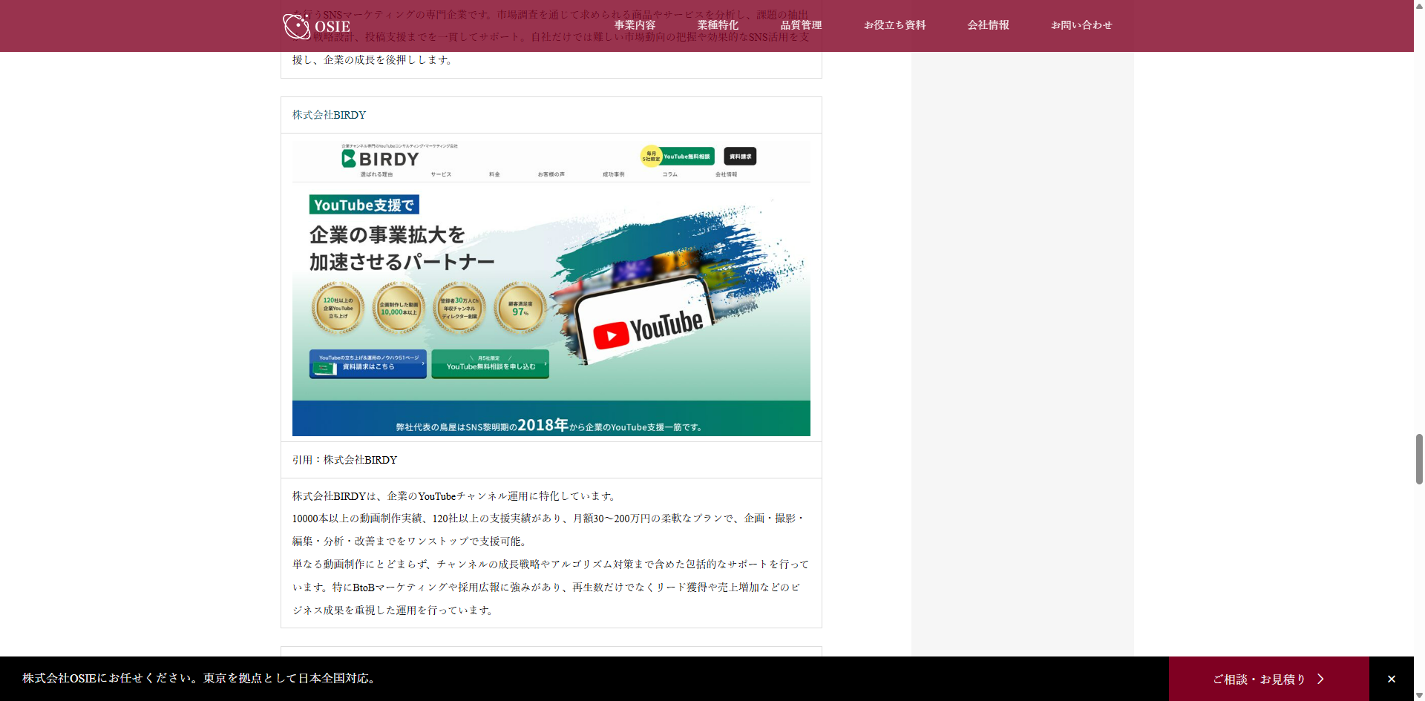
Task: Close the bottom consultation banner
Action: 1391,679
